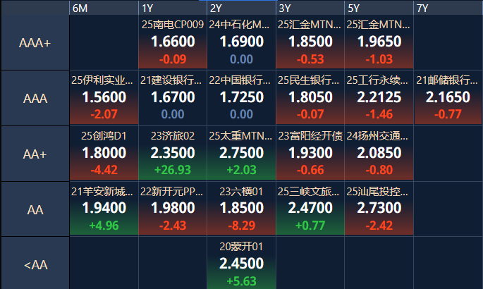Open the 23济旅02 cell with +26.93
Image resolution: width=483 pixels, height=289 pixels.
tap(173, 154)
